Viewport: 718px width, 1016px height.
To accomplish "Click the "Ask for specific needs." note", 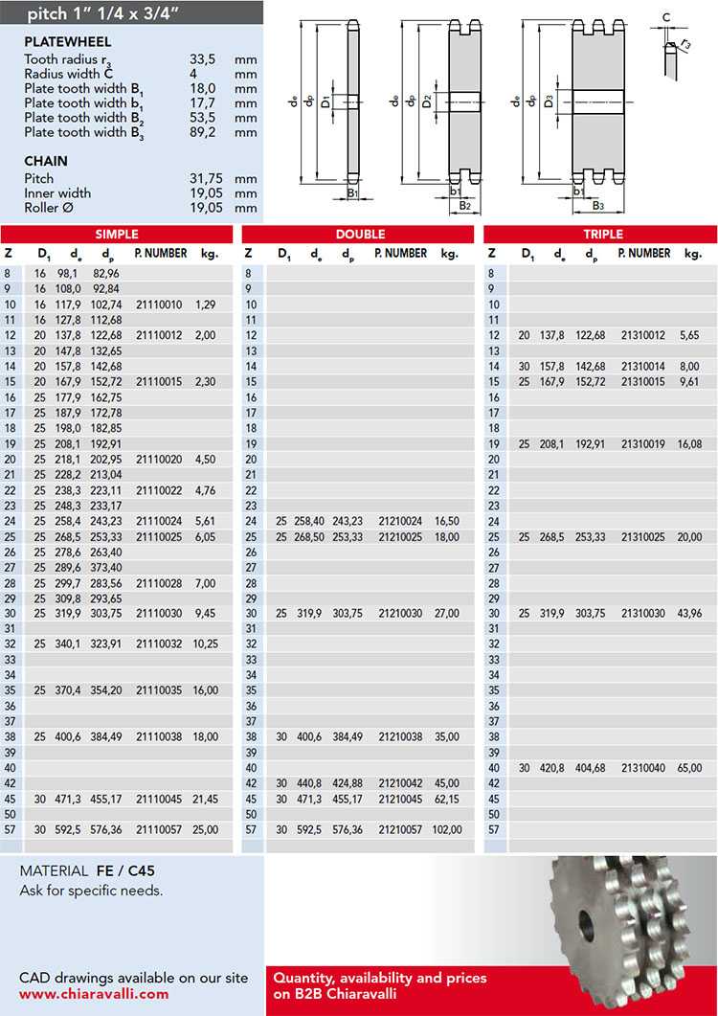I will click(91, 891).
